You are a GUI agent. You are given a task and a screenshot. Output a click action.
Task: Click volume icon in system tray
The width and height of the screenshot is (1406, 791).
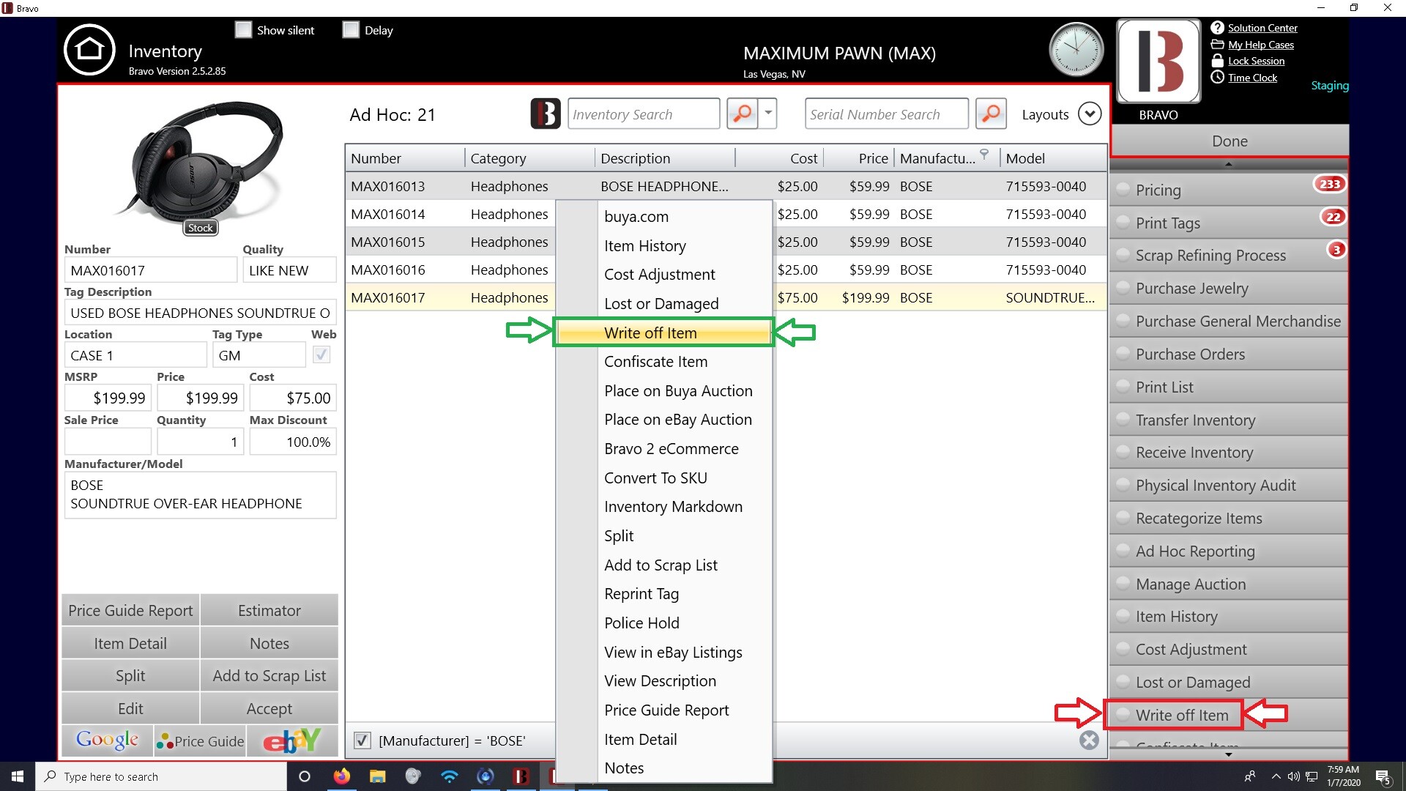(x=1294, y=776)
